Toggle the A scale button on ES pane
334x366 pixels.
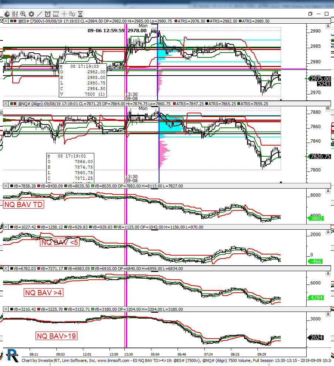(x=328, y=26)
